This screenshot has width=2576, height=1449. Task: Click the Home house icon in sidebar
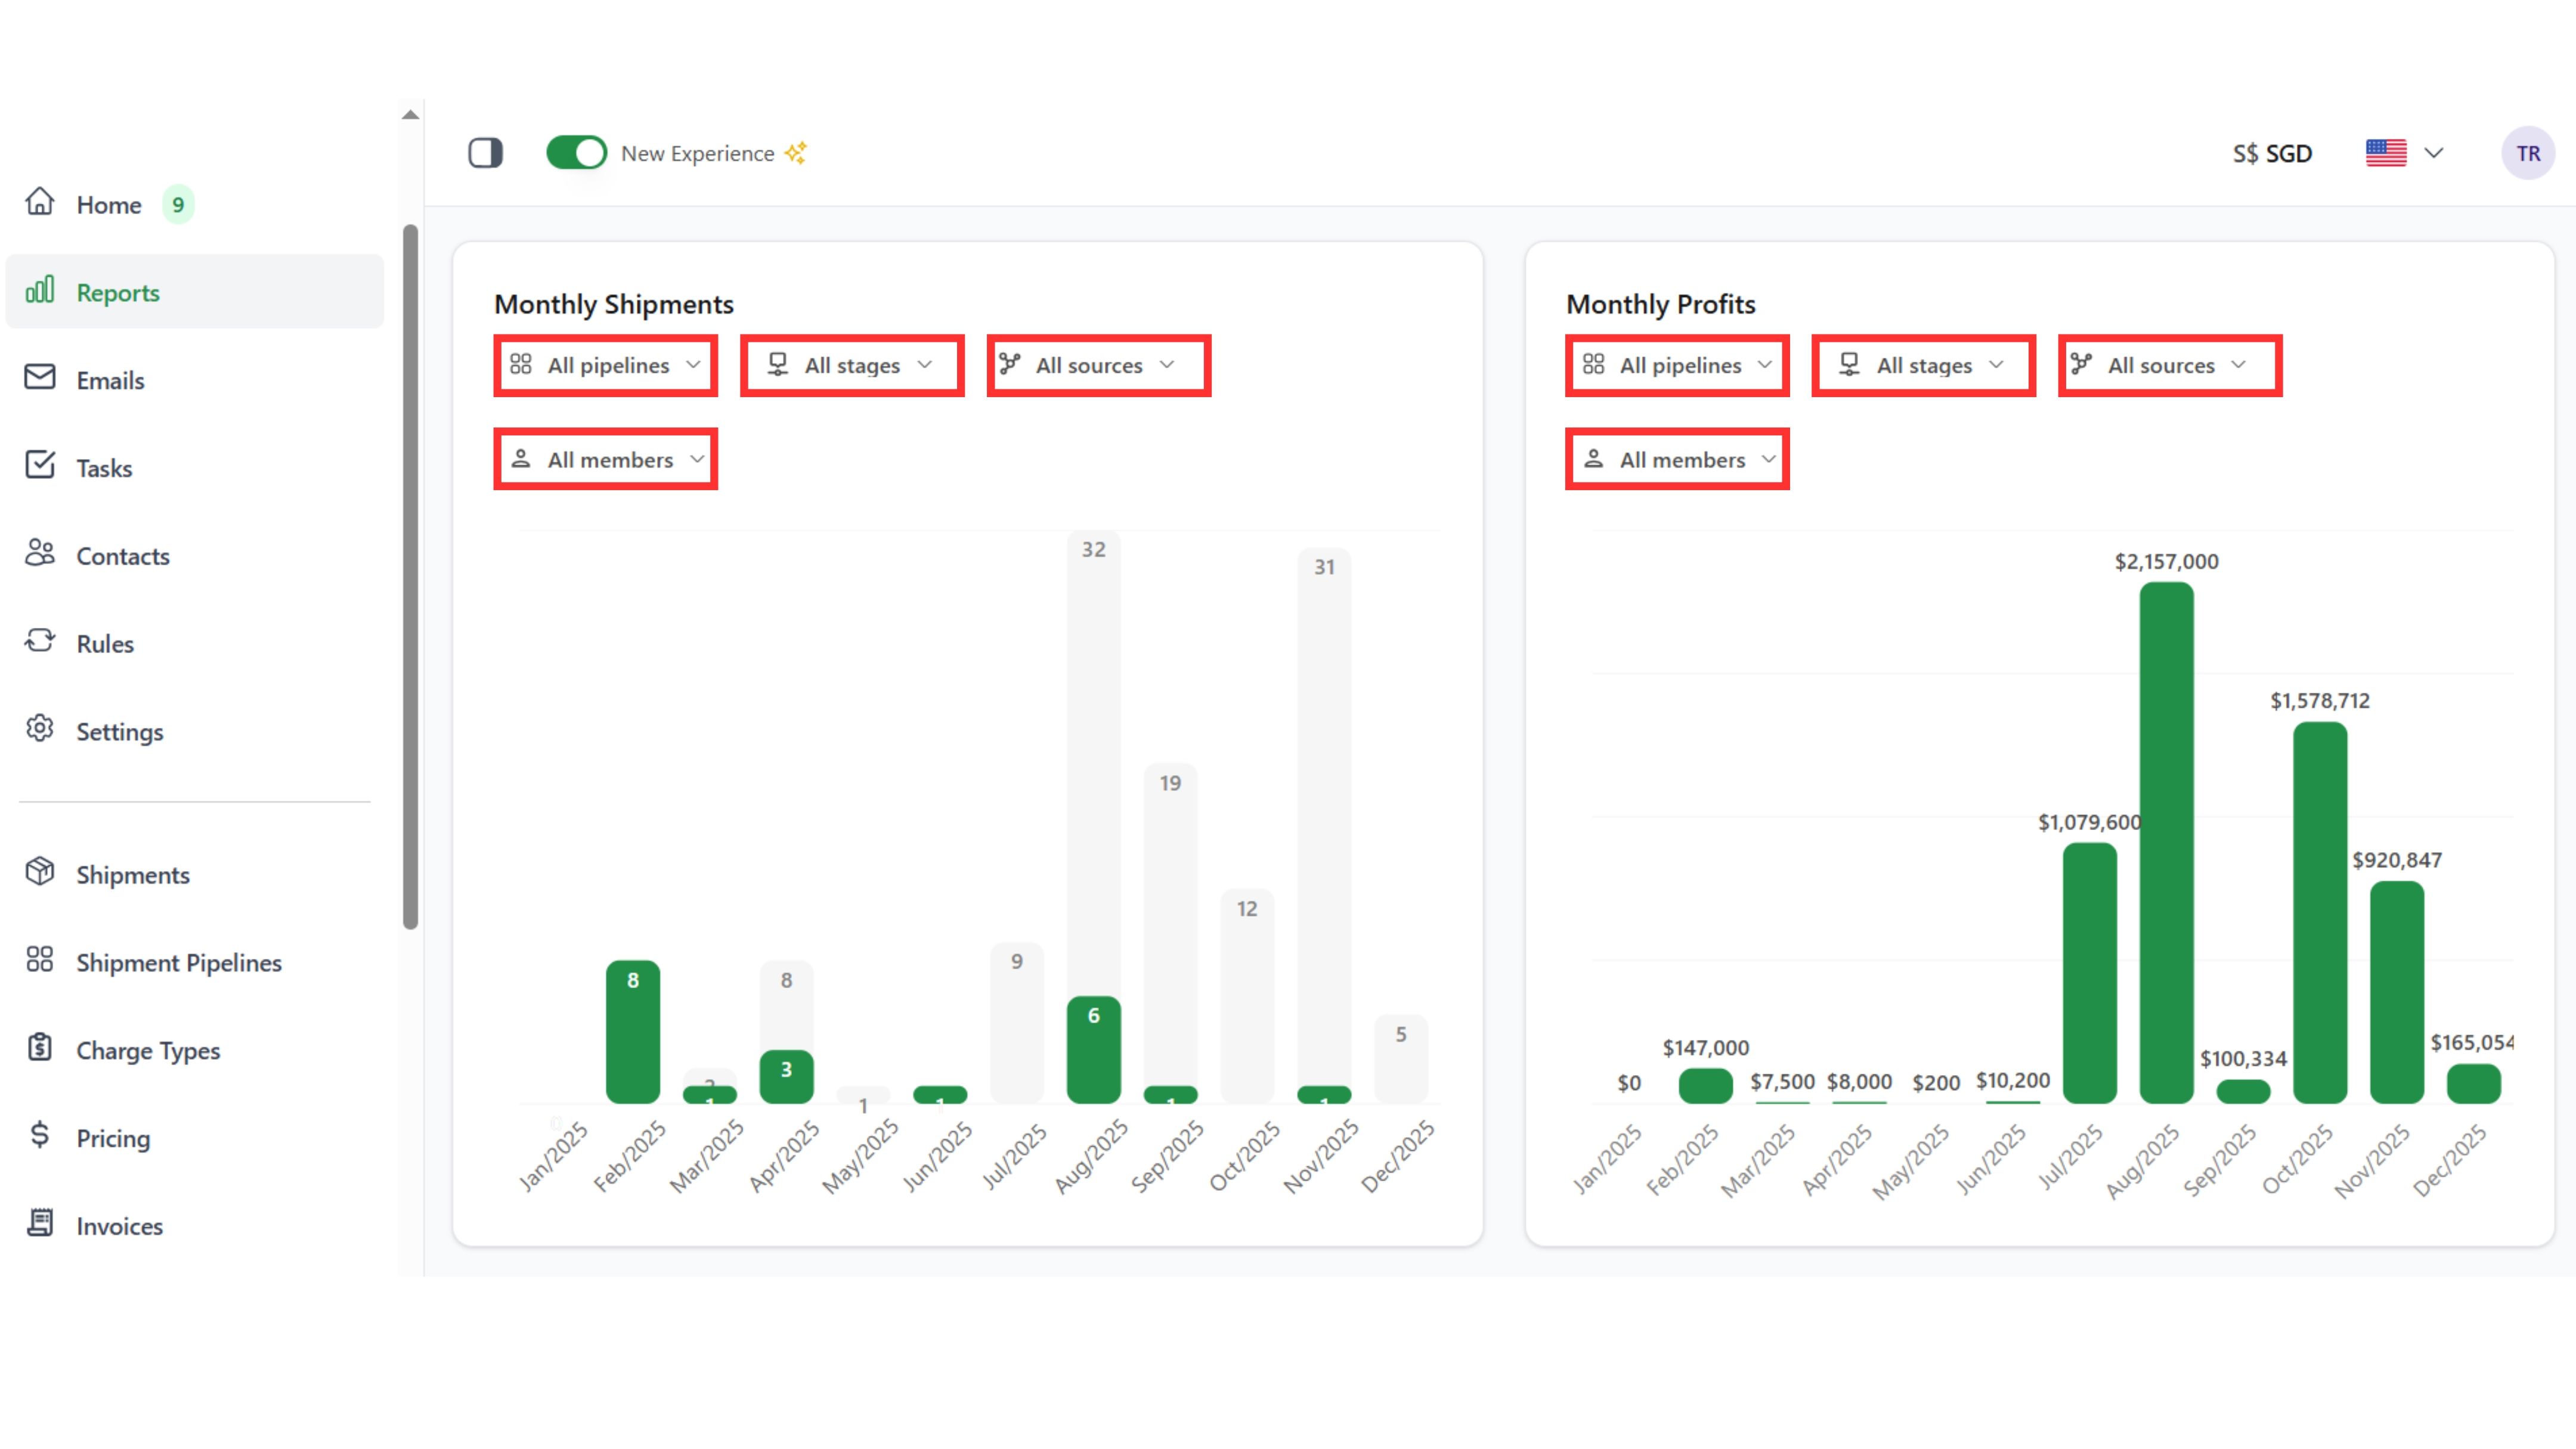[39, 203]
